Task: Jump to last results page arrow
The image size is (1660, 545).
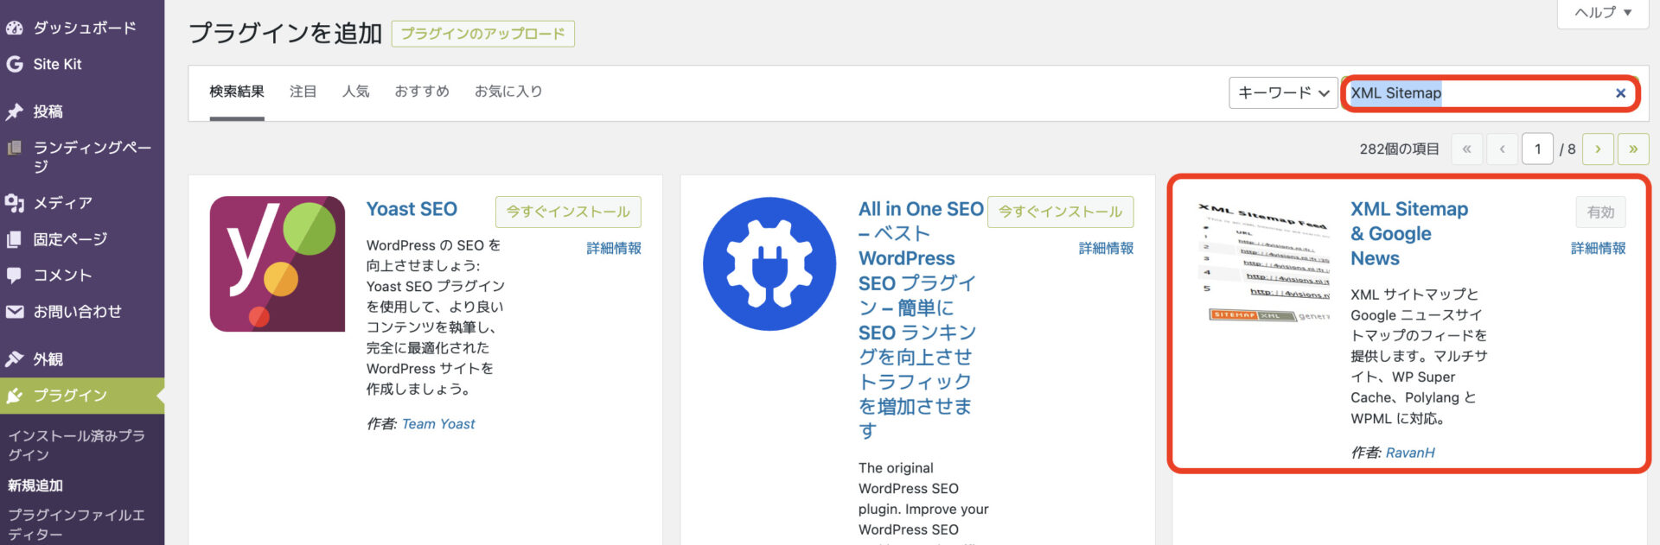Action: (1633, 149)
